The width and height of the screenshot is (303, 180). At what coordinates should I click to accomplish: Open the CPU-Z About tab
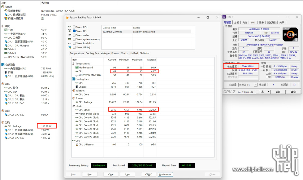tap(282, 23)
